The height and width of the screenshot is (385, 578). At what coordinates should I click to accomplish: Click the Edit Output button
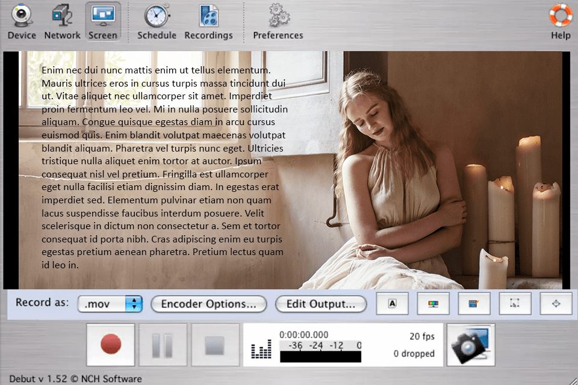click(x=321, y=304)
